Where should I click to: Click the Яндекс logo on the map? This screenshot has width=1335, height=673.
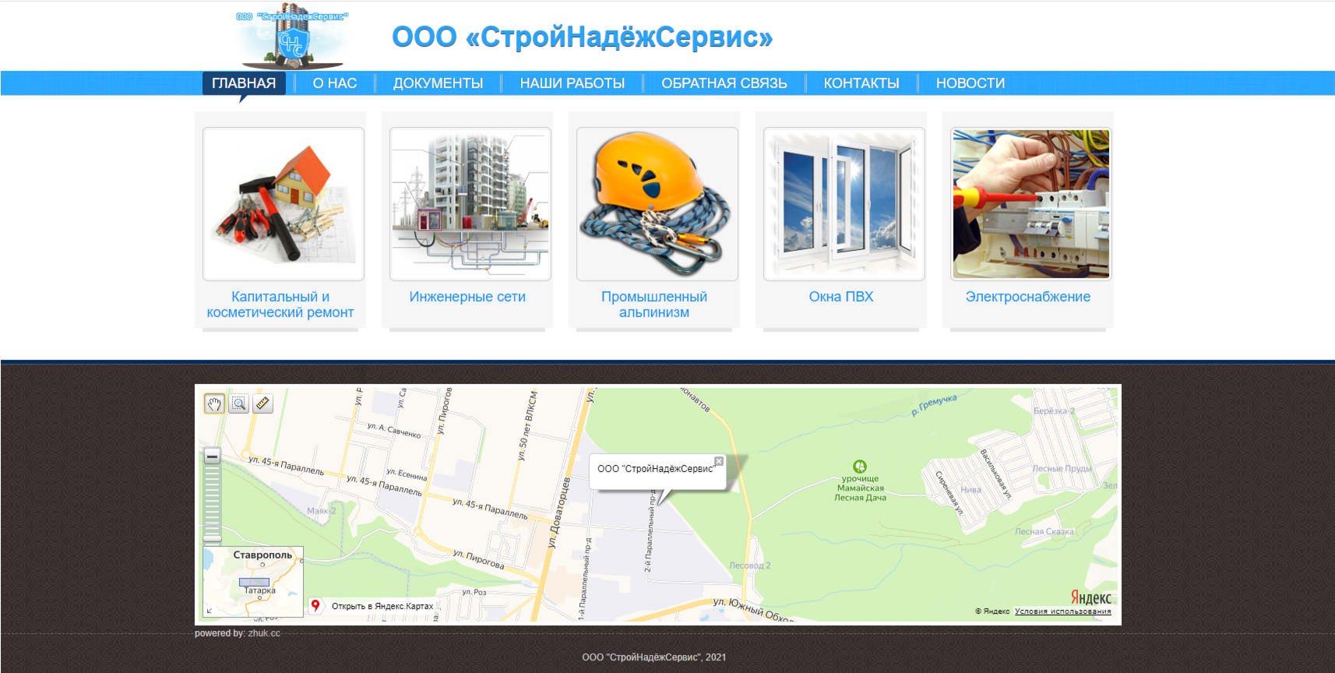click(x=1090, y=597)
